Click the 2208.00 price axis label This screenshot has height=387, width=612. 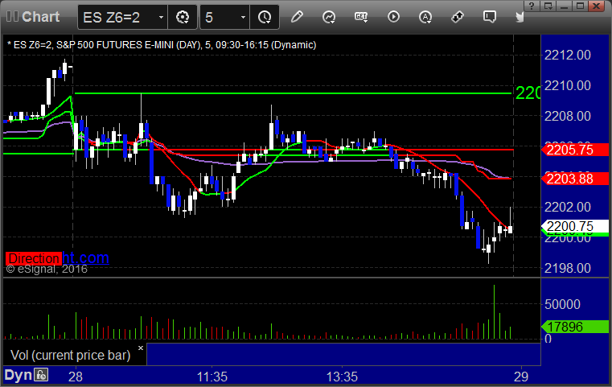(x=568, y=116)
